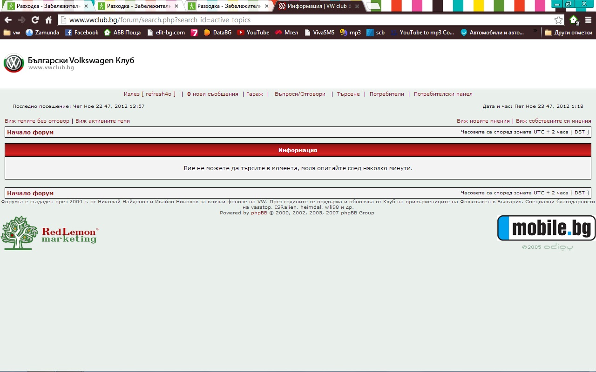Open the mobile.bg banner
This screenshot has width=596, height=372.
(546, 228)
